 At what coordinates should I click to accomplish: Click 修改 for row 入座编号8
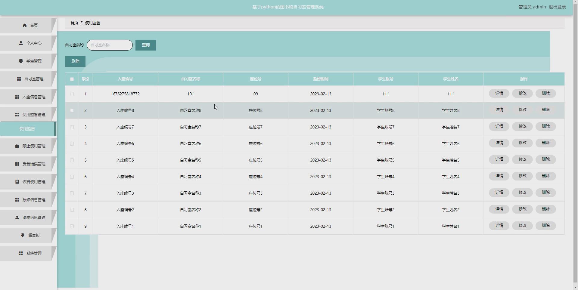point(522,110)
